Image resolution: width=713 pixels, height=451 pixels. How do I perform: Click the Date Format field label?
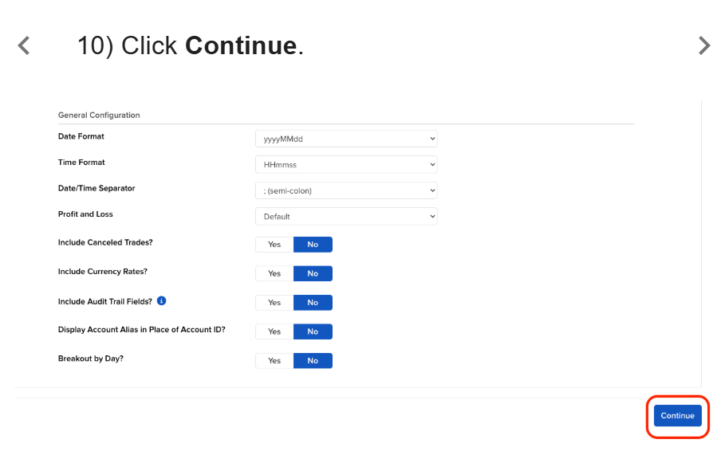tap(81, 136)
